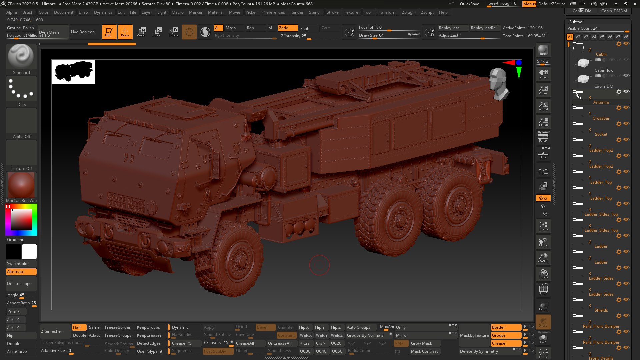This screenshot has height=360, width=640.
Task: Toggle the Alternate button
Action: pyautogui.click(x=21, y=272)
